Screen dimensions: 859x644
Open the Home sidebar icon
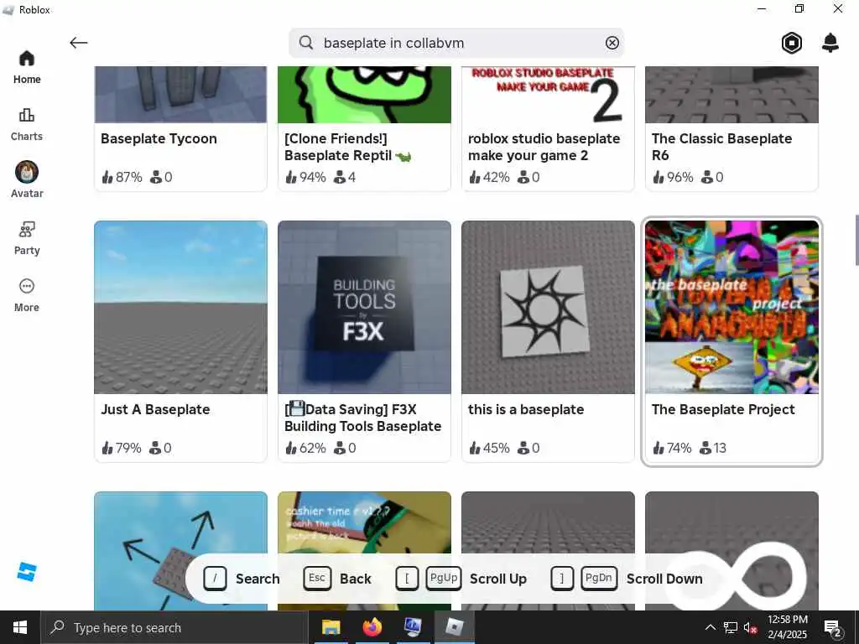(x=26, y=67)
